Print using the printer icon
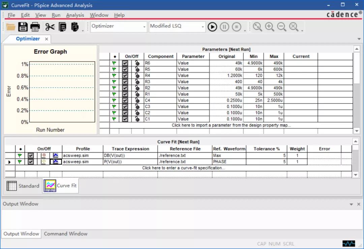 (35, 27)
